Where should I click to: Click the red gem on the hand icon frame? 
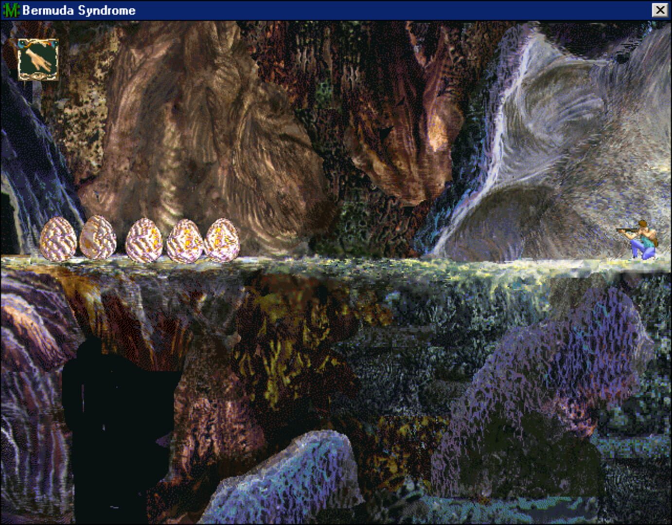49,44
